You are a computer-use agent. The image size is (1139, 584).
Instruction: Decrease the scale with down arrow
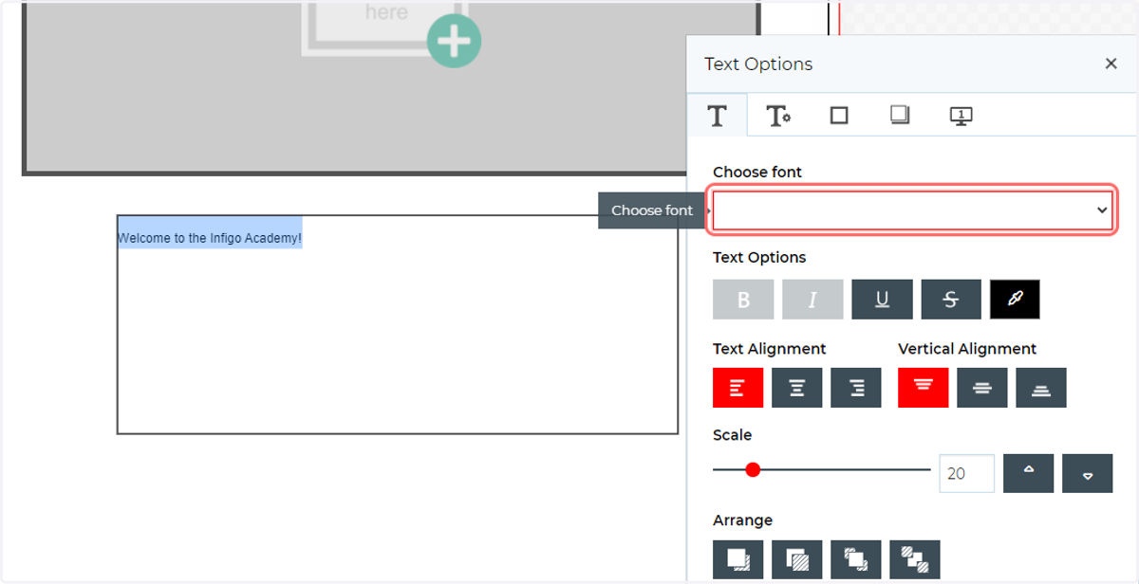(1087, 473)
